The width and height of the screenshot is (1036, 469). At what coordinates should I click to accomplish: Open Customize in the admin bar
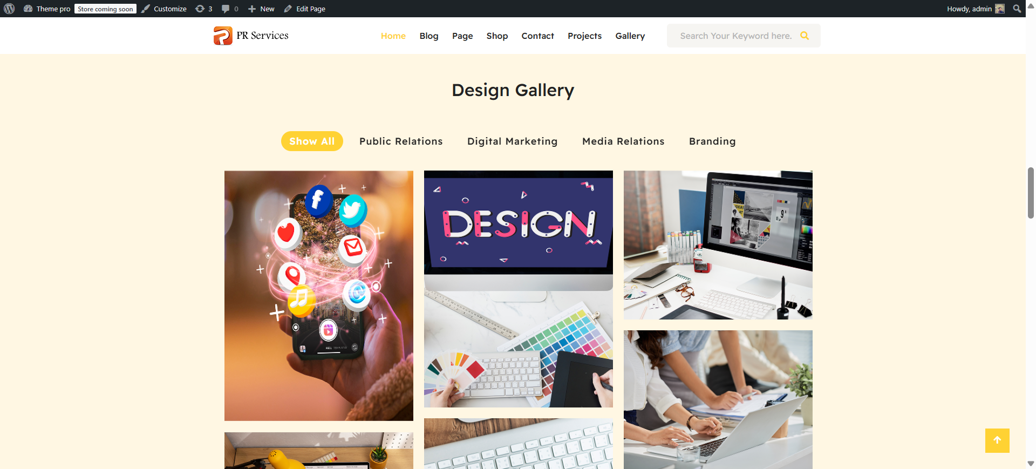point(164,9)
